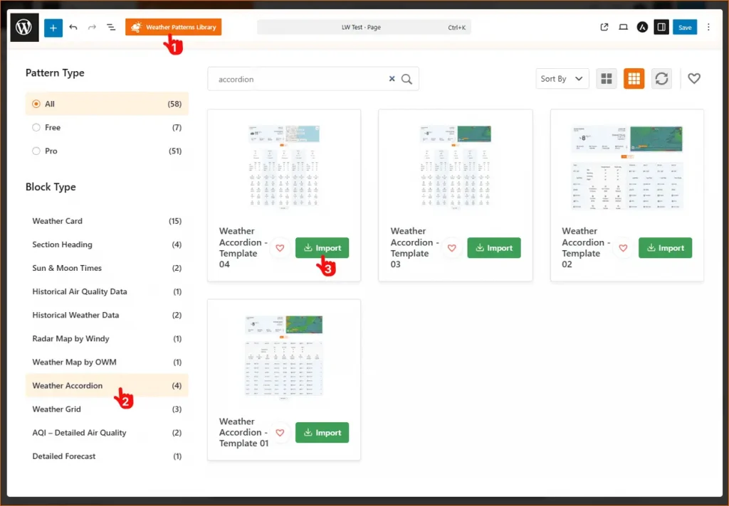Open the document list view icon

point(110,27)
